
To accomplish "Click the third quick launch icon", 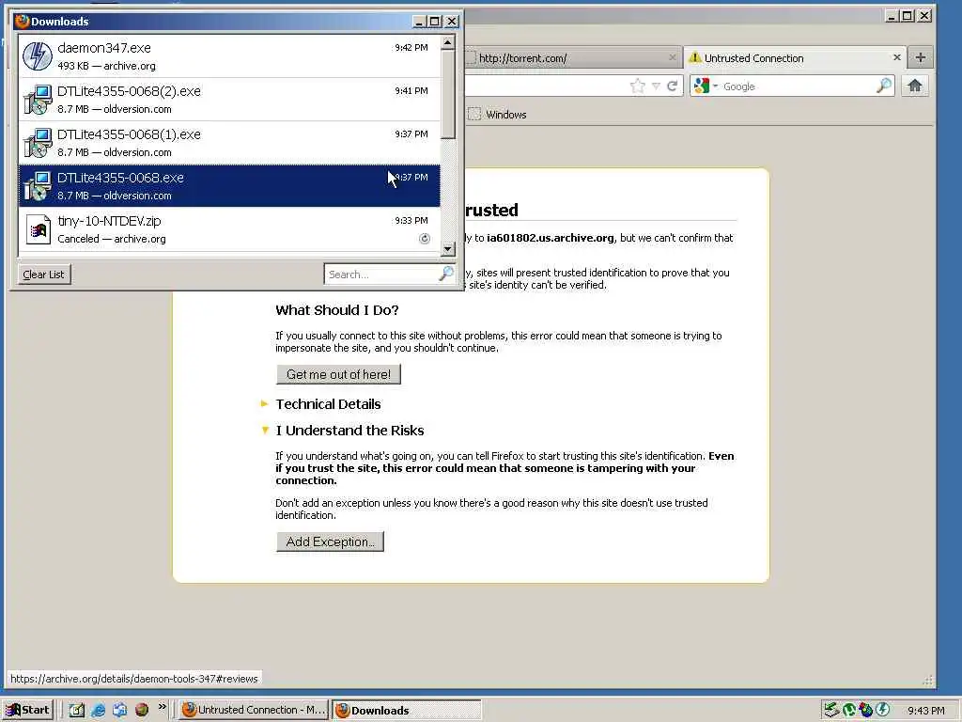I will 119,710.
